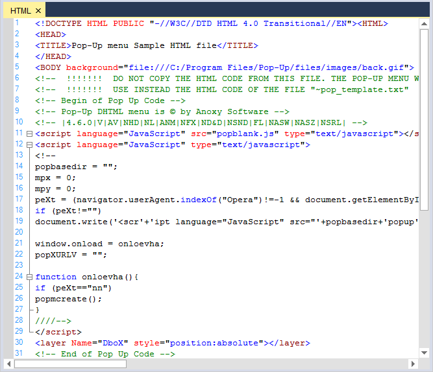Viewport: 433px width, 372px height.
Task: Click the opening <HEAD> tag
Action: pyautogui.click(x=51, y=34)
